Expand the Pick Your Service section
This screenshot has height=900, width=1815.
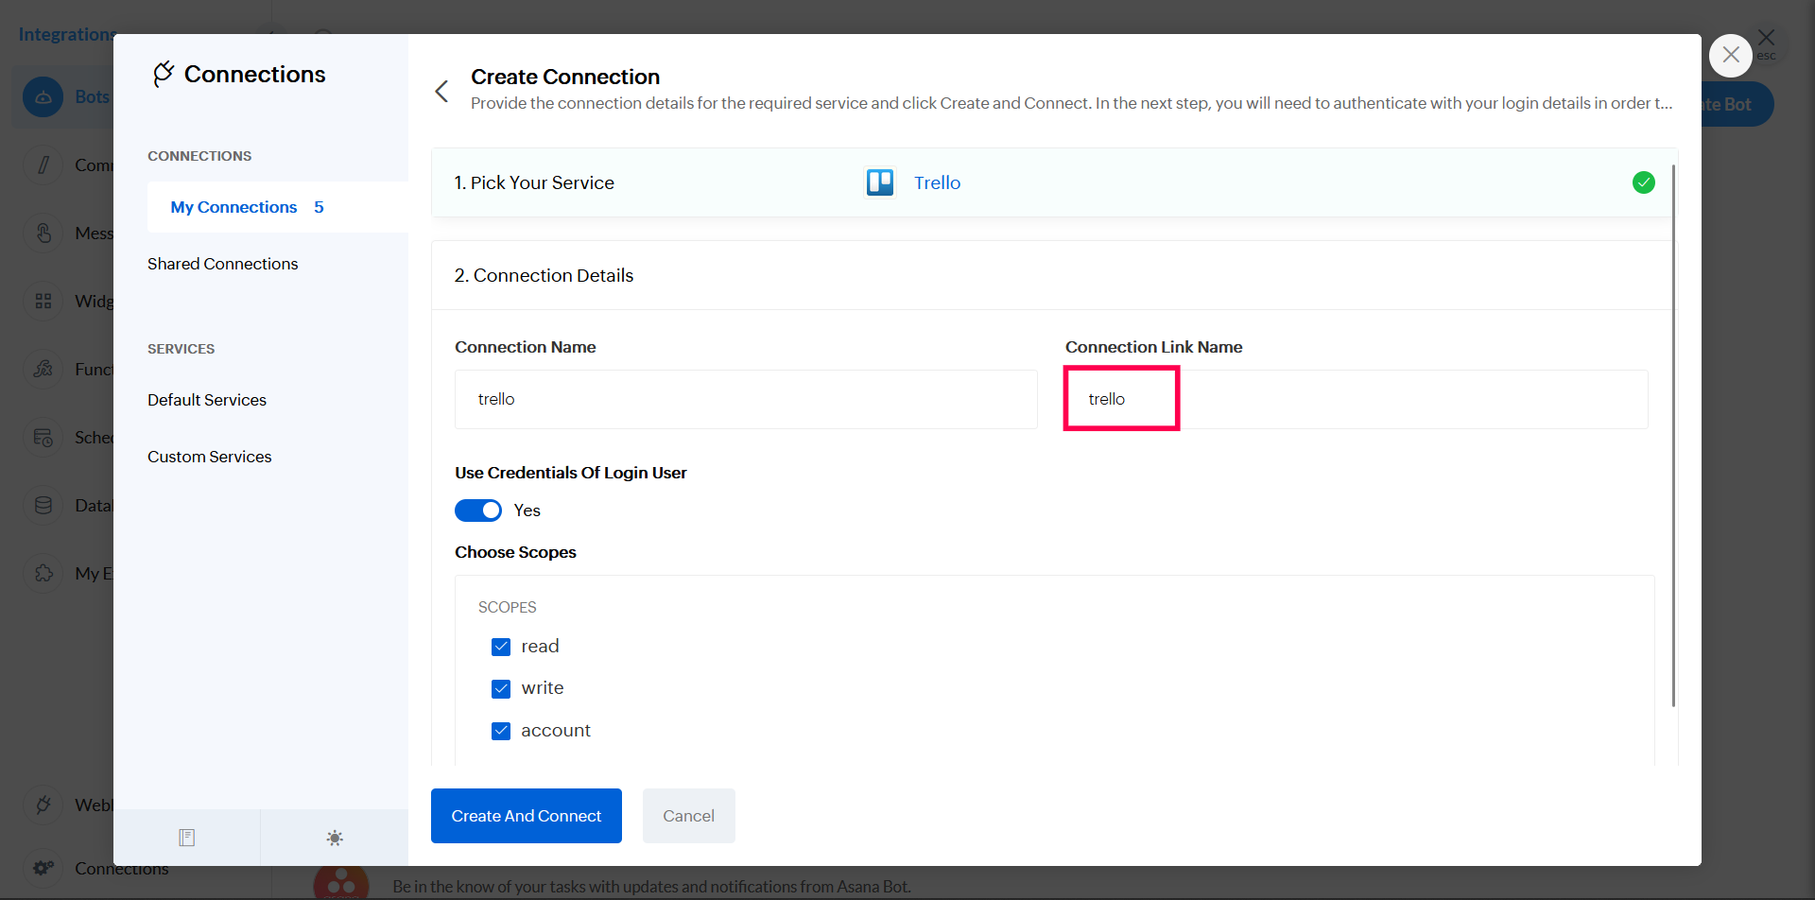coord(534,182)
